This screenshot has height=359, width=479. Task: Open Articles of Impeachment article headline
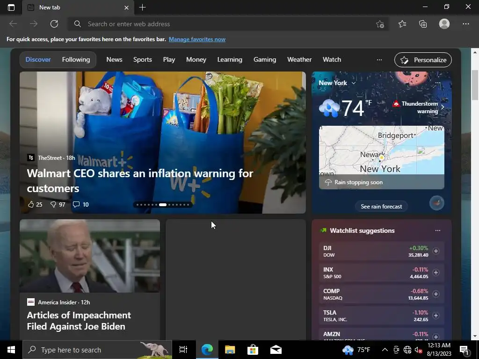(x=79, y=321)
